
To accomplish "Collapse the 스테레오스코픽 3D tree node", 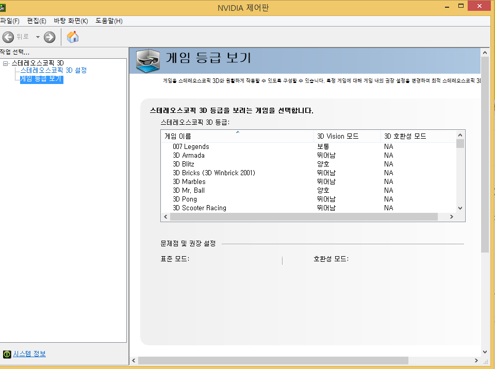I will [5, 63].
